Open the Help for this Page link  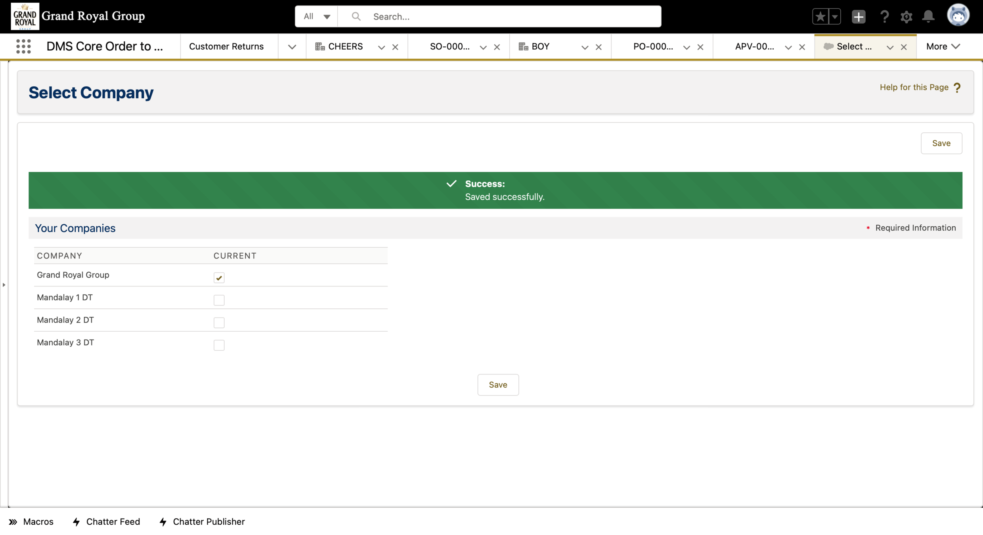[x=914, y=87]
